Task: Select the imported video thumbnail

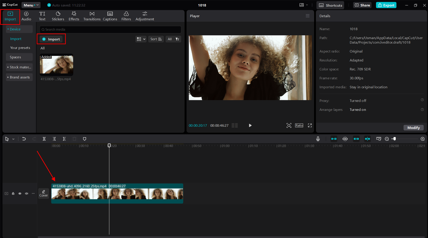Action: pos(56,65)
